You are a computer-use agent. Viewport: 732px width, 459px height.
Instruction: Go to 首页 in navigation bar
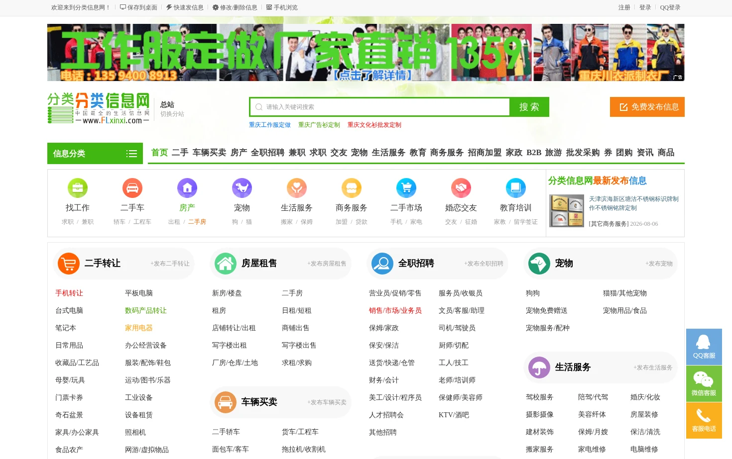[159, 153]
